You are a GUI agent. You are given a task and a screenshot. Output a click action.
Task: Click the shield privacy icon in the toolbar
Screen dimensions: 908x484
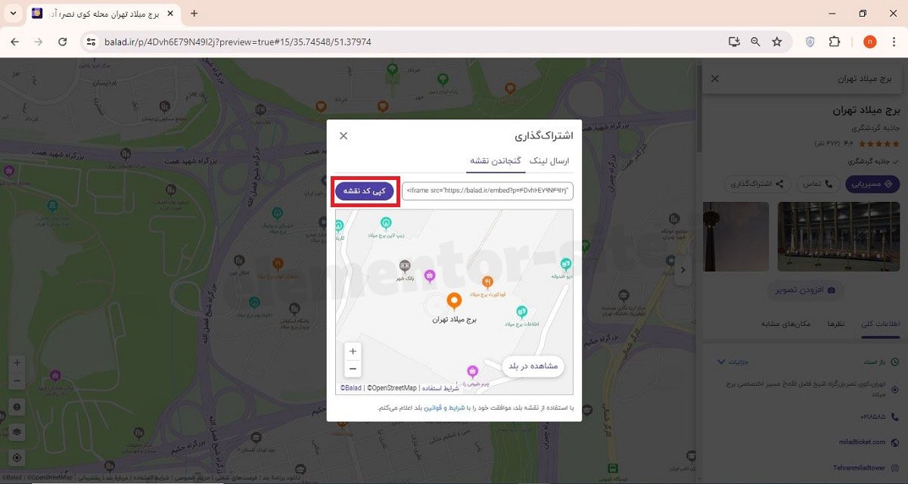coord(810,42)
